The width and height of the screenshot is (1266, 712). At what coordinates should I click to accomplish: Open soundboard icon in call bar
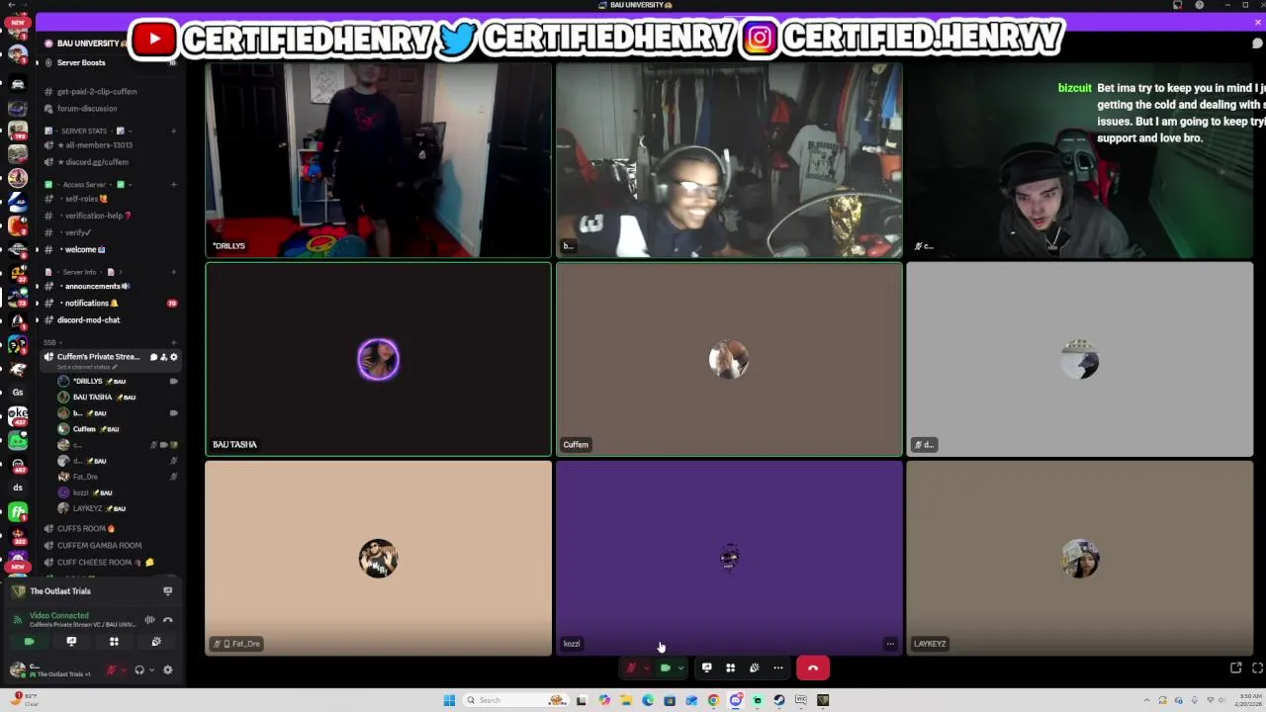pos(754,668)
